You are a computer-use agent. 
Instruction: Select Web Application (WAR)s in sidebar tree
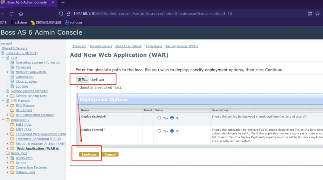(x=38, y=148)
